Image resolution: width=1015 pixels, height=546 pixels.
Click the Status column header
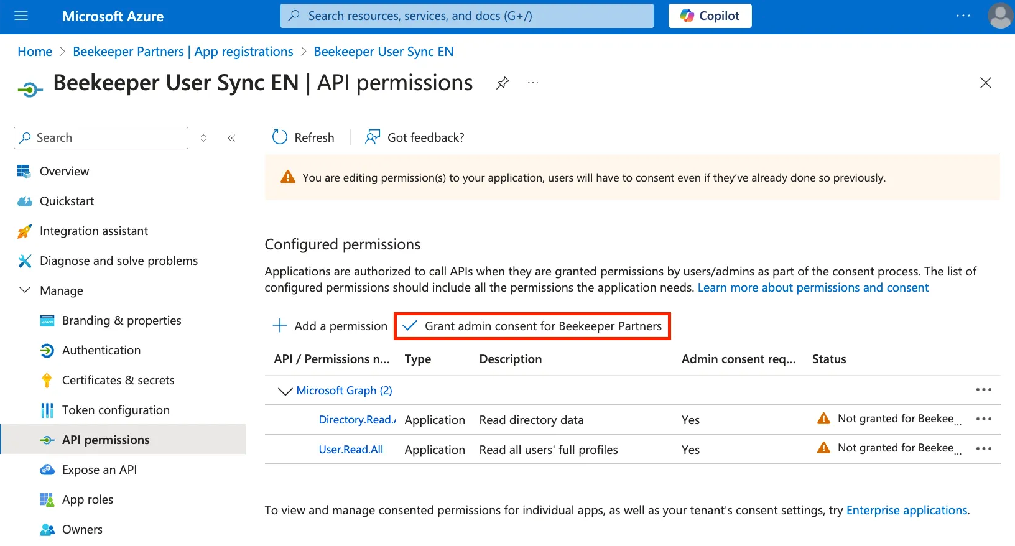click(829, 359)
